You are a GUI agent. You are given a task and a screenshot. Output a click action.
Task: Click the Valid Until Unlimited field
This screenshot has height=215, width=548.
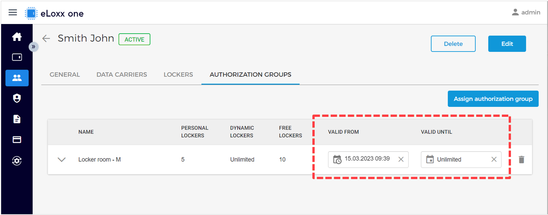(x=461, y=160)
